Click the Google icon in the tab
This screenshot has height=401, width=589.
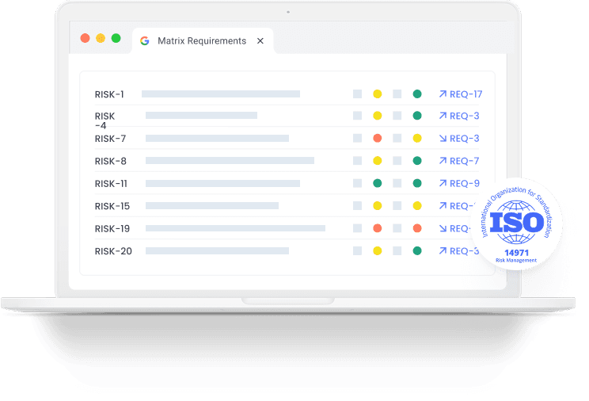coord(145,41)
